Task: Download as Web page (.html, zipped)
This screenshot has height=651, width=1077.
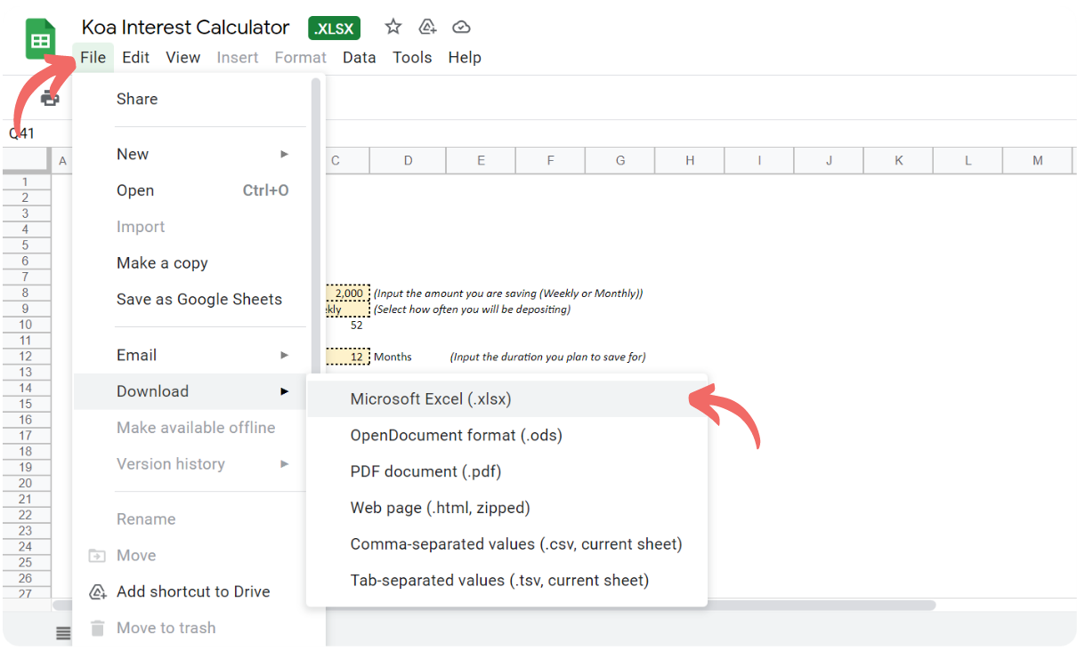Action: 506,508
